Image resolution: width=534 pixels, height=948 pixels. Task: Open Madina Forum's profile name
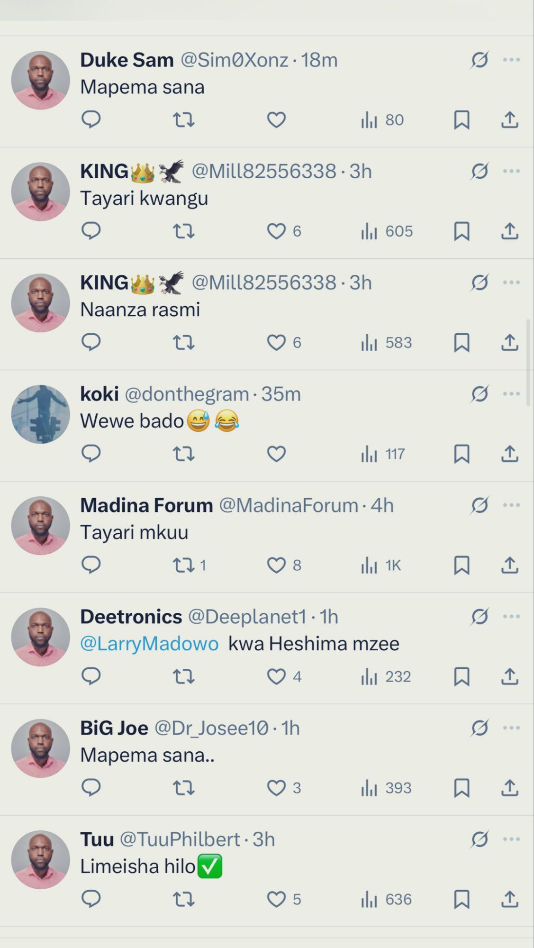coord(146,505)
